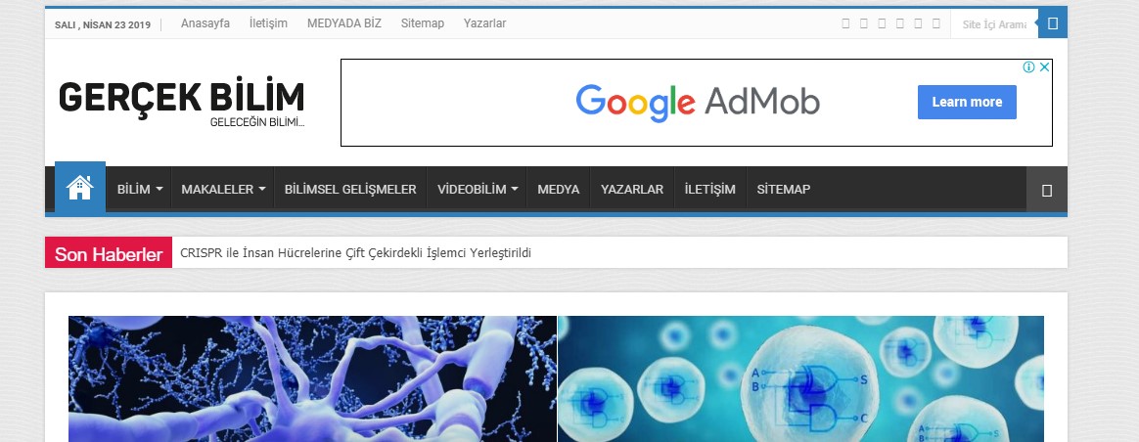This screenshot has height=442, width=1139.
Task: Open the Gerçek Bilim site logo
Action: pos(182,102)
